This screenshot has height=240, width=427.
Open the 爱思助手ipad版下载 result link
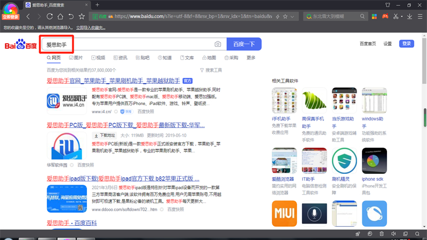pos(123,179)
